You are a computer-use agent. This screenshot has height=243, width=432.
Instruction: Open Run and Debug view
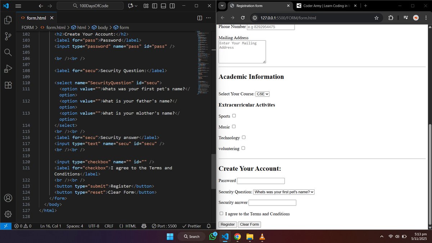[8, 68]
